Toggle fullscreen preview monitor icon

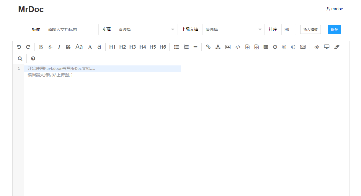click(326, 47)
